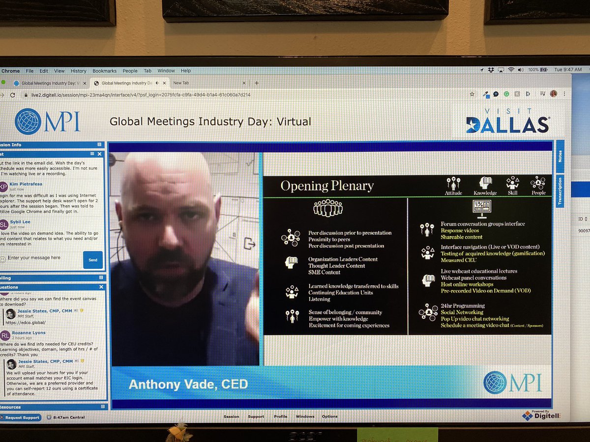Click the browser address bar URL
The image size is (590, 442).
[140, 95]
